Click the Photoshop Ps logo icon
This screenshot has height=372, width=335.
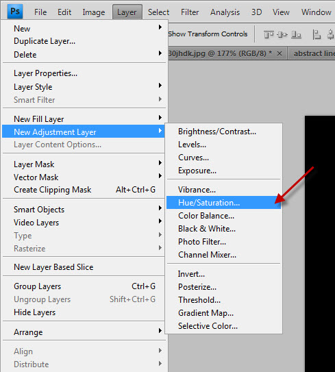point(15,11)
